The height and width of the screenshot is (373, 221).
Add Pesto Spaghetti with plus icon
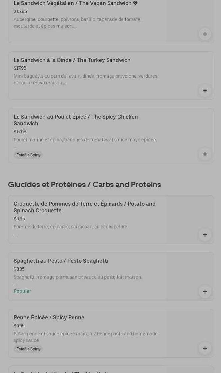pyautogui.click(x=205, y=292)
